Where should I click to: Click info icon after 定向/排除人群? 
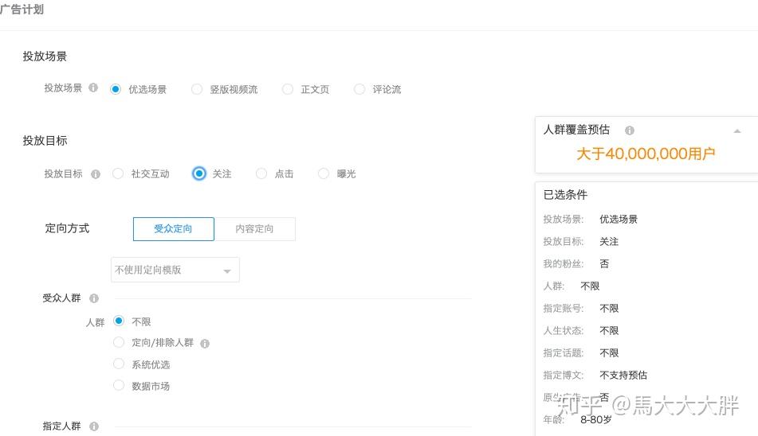pos(205,344)
